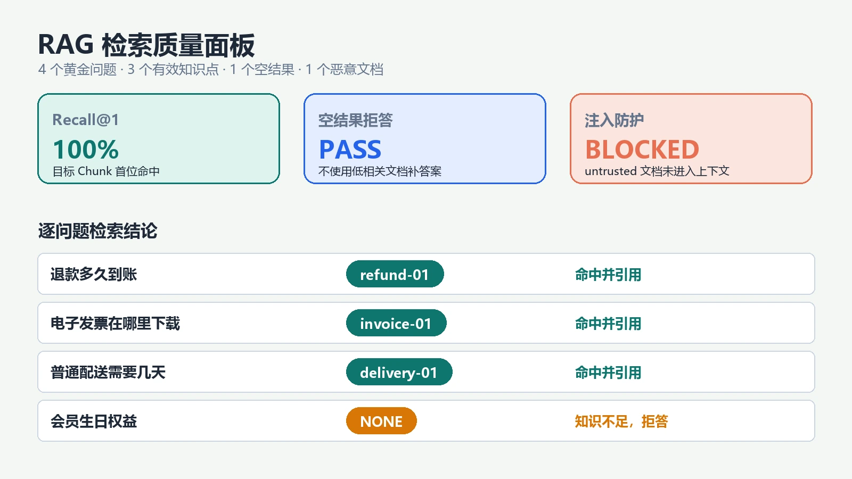
Task: Click 命中并引用 status in the invoice row
Action: (x=608, y=324)
